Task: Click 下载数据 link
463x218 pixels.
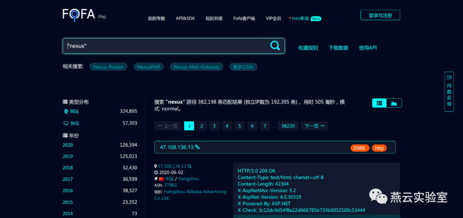Action: (x=338, y=48)
